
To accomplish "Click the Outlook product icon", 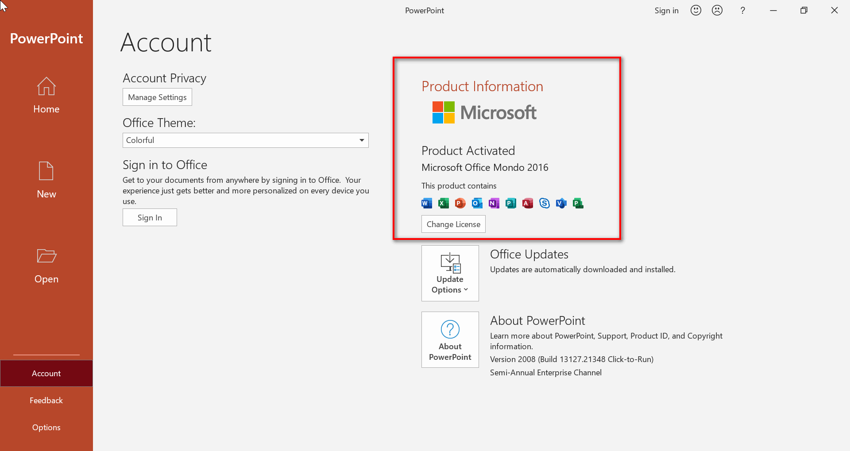I will coord(477,203).
